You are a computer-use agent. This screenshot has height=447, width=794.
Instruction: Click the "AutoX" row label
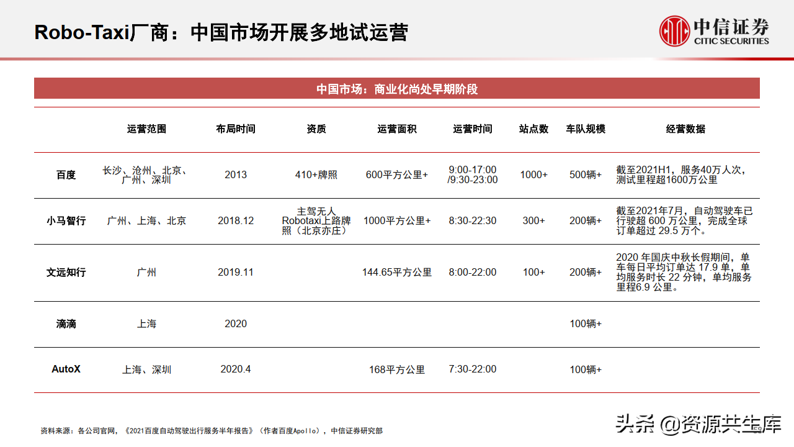[x=66, y=369]
